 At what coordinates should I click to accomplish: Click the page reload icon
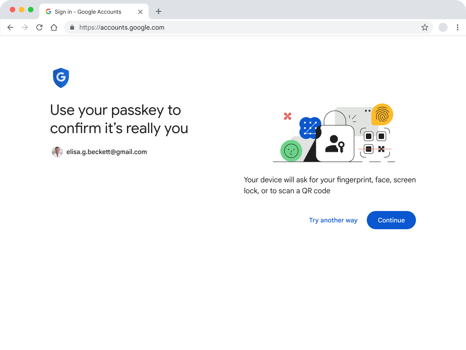tap(39, 27)
